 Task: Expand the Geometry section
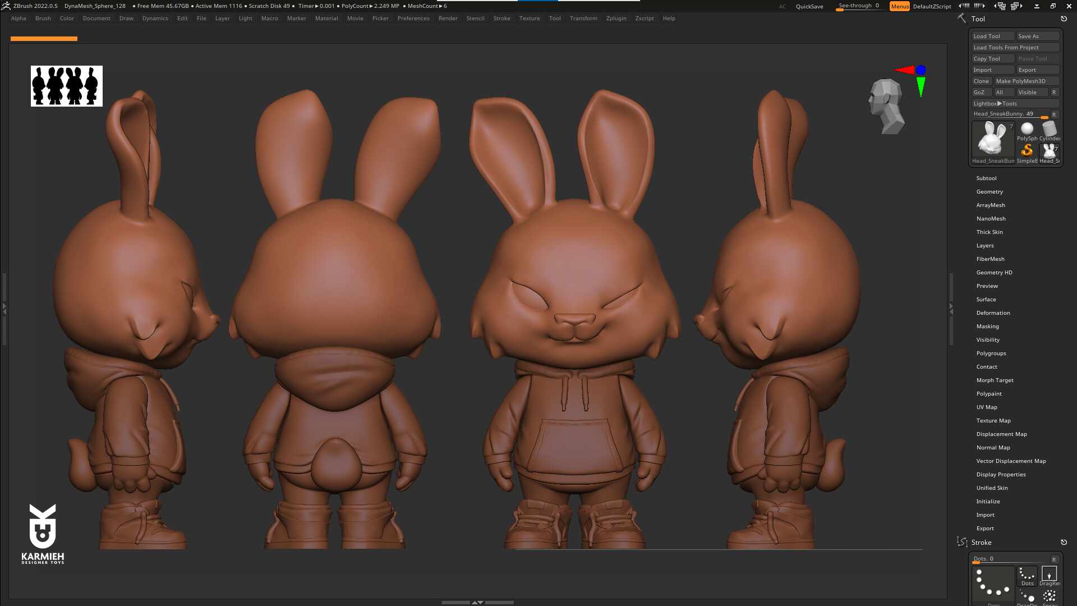(x=989, y=192)
